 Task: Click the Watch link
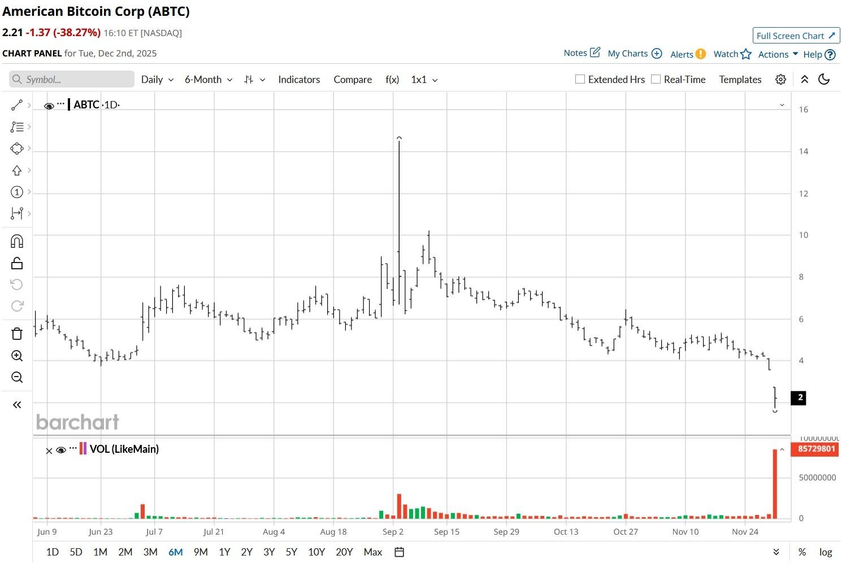(x=726, y=54)
